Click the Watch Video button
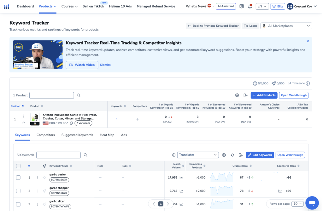The height and width of the screenshot is (211, 323). point(82,65)
